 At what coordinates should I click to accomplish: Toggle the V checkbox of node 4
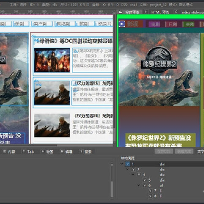tap(139, 175)
